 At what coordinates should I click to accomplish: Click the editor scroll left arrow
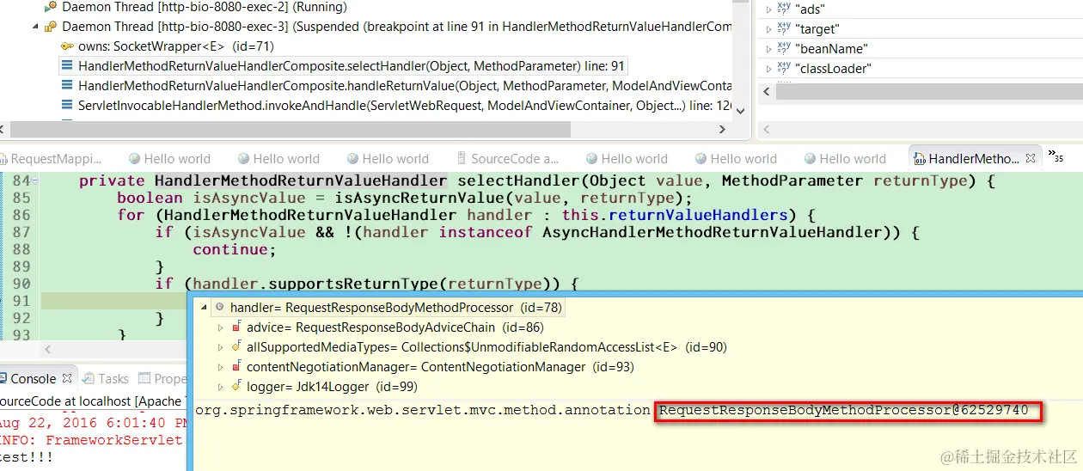click(x=48, y=350)
